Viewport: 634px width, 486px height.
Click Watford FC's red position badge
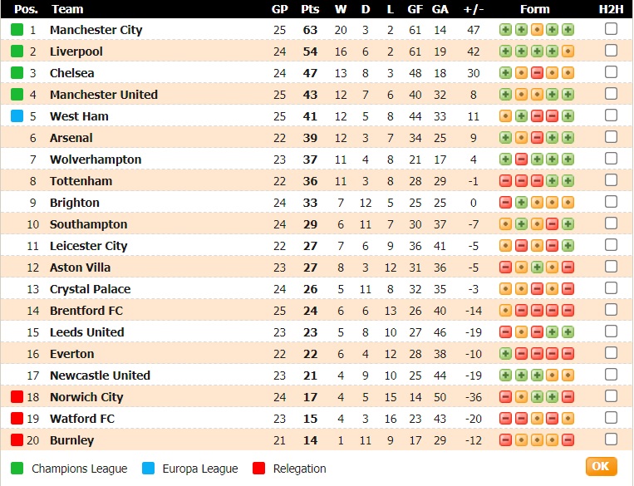[17, 419]
